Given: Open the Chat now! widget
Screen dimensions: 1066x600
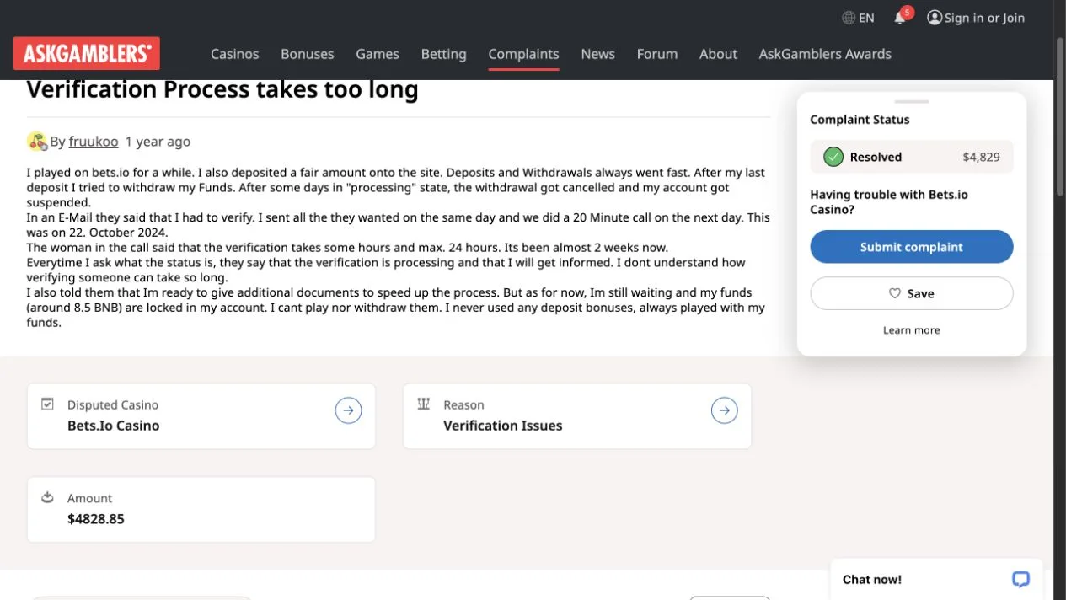Looking at the screenshot, I should coord(936,579).
